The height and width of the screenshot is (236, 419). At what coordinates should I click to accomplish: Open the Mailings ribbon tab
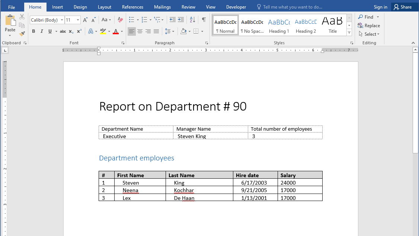pos(162,7)
